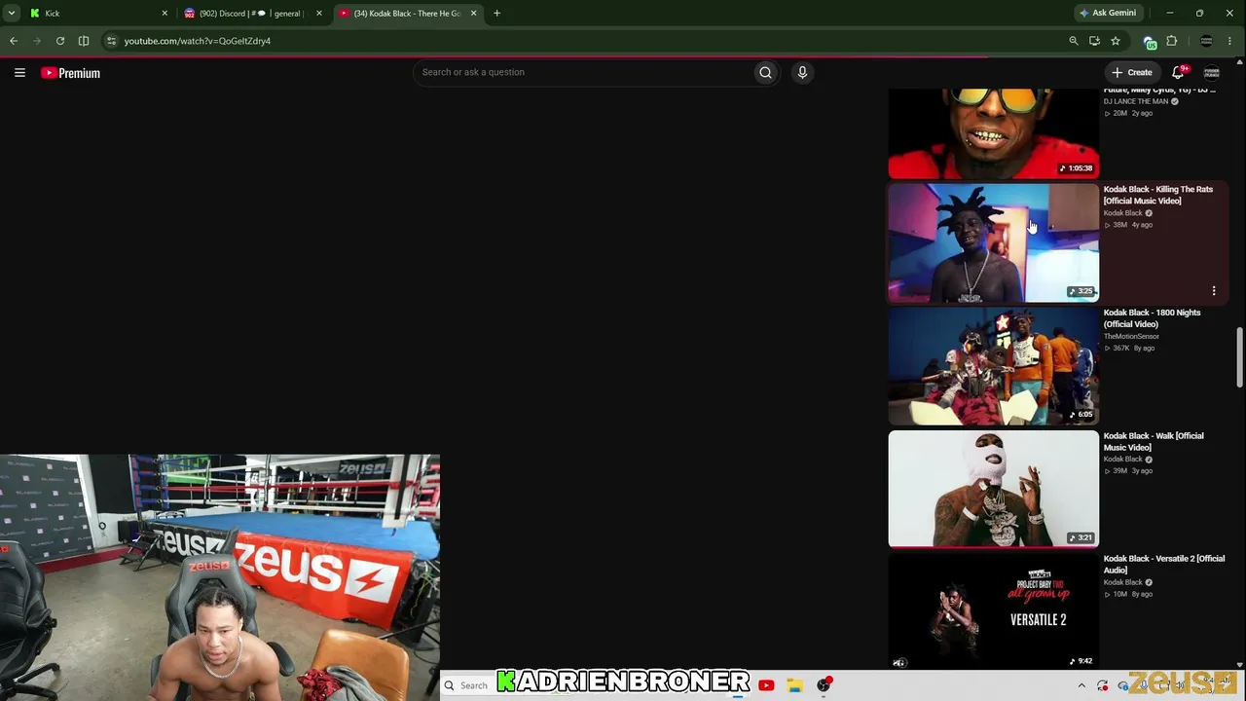The image size is (1246, 701).
Task: Focus the YouTube search field
Action: (584, 72)
